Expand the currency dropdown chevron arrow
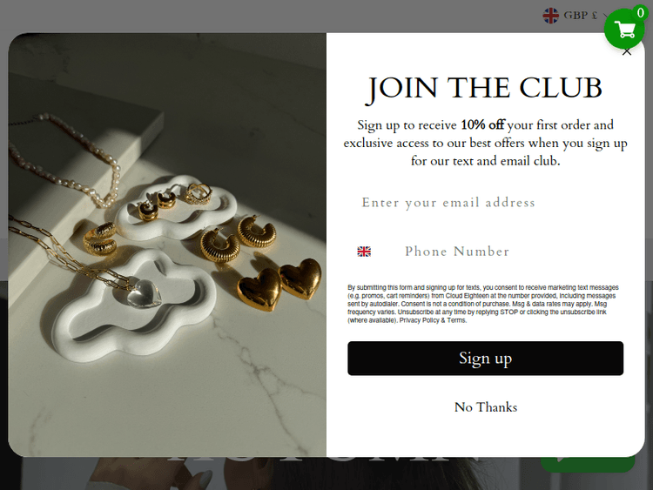 606,16
